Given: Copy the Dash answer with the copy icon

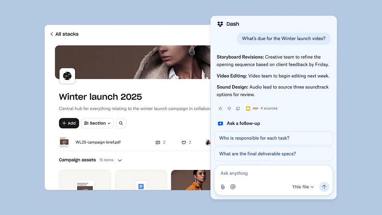Looking at the screenshot, I should pyautogui.click(x=238, y=108).
